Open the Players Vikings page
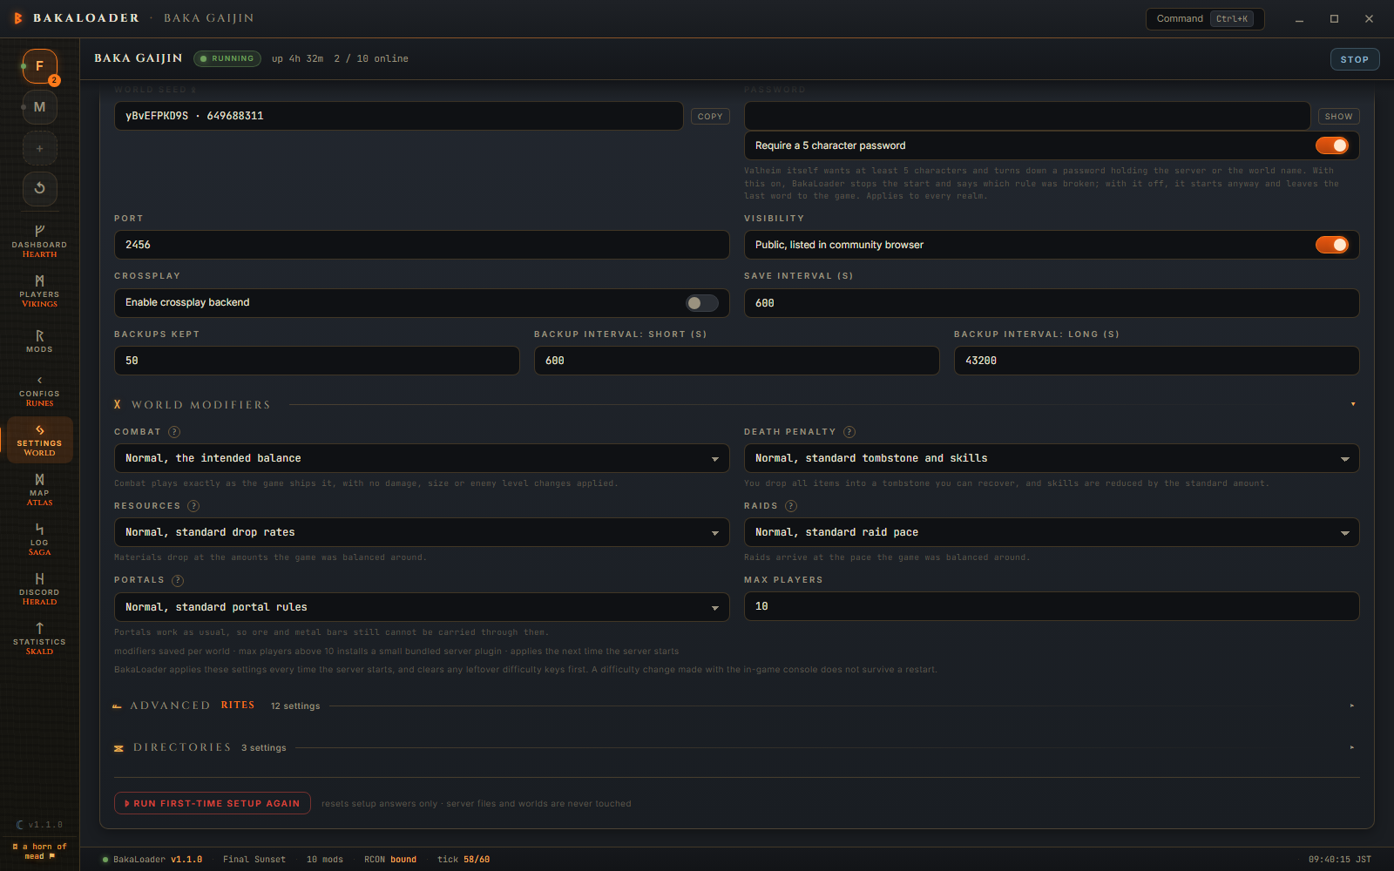Viewport: 1394px width, 871px height. point(39,291)
